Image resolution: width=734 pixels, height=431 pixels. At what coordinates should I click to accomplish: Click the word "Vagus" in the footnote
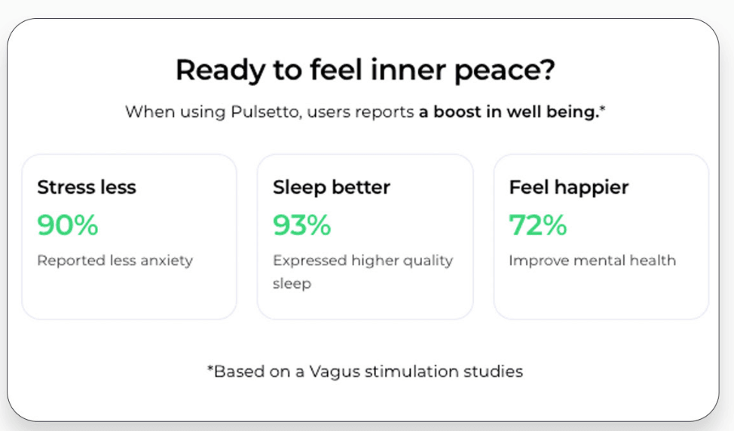point(320,371)
